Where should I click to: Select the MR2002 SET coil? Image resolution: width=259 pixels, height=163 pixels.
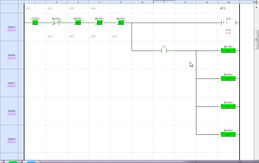(228, 79)
